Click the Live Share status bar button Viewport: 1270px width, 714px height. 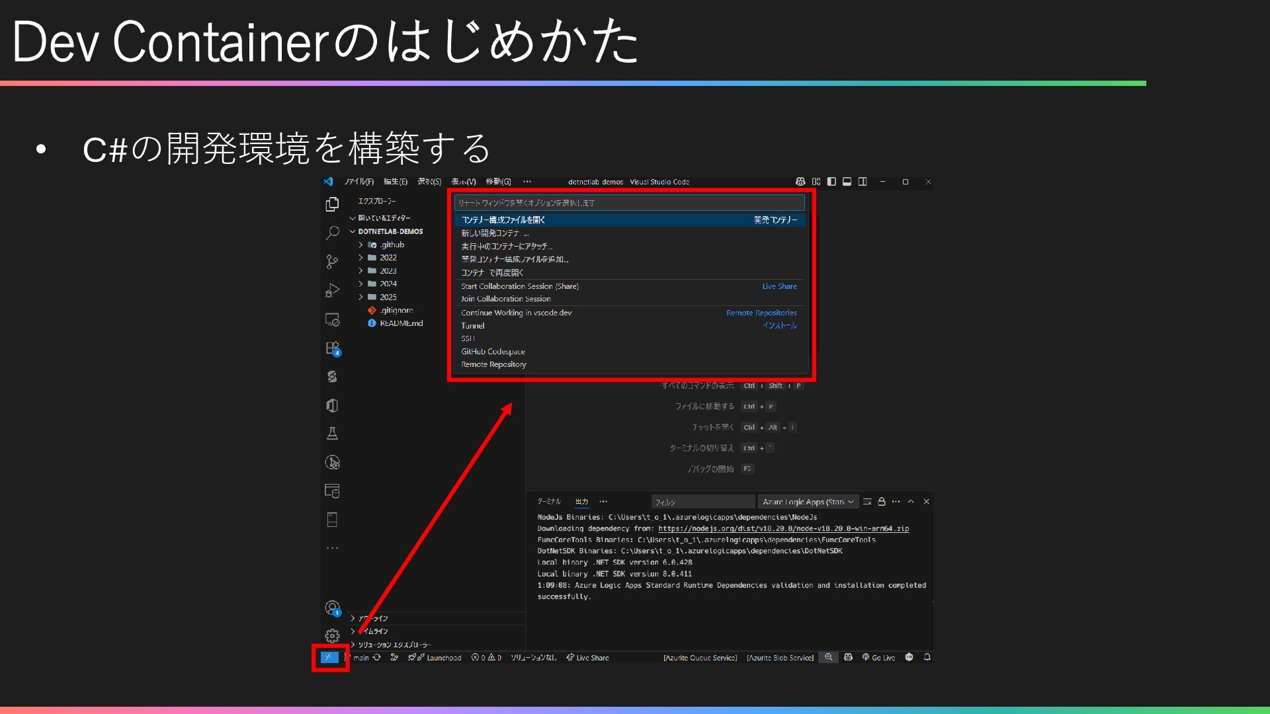click(587, 658)
